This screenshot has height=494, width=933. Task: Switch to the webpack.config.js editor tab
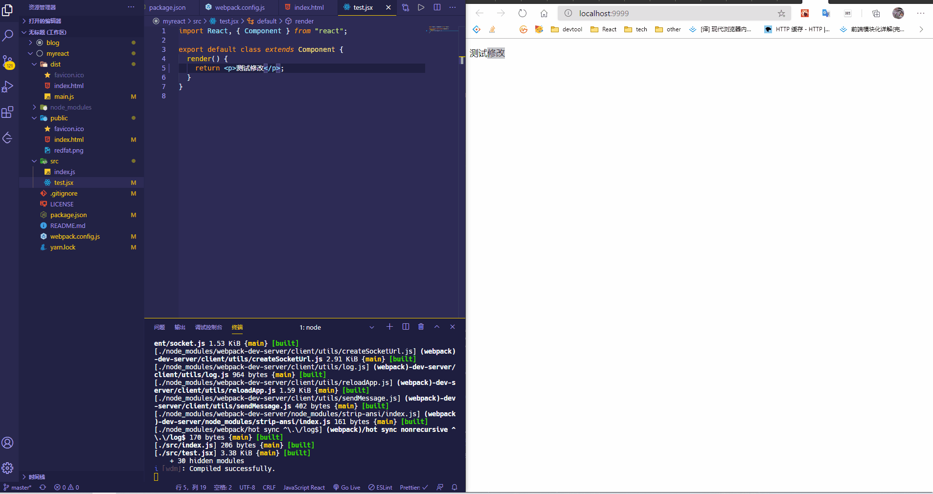point(239,7)
